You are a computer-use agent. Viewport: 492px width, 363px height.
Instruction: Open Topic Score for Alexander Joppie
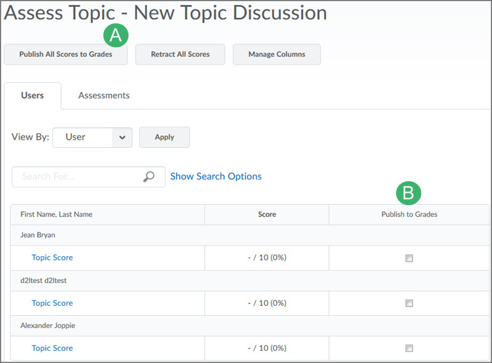52,348
